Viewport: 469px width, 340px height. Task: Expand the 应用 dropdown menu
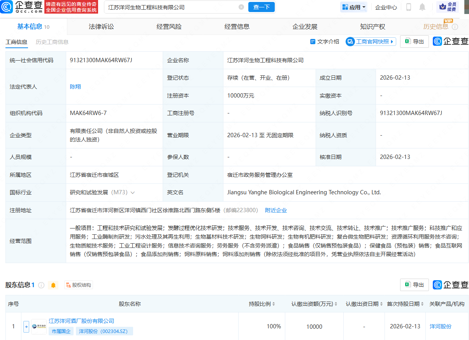[353, 7]
